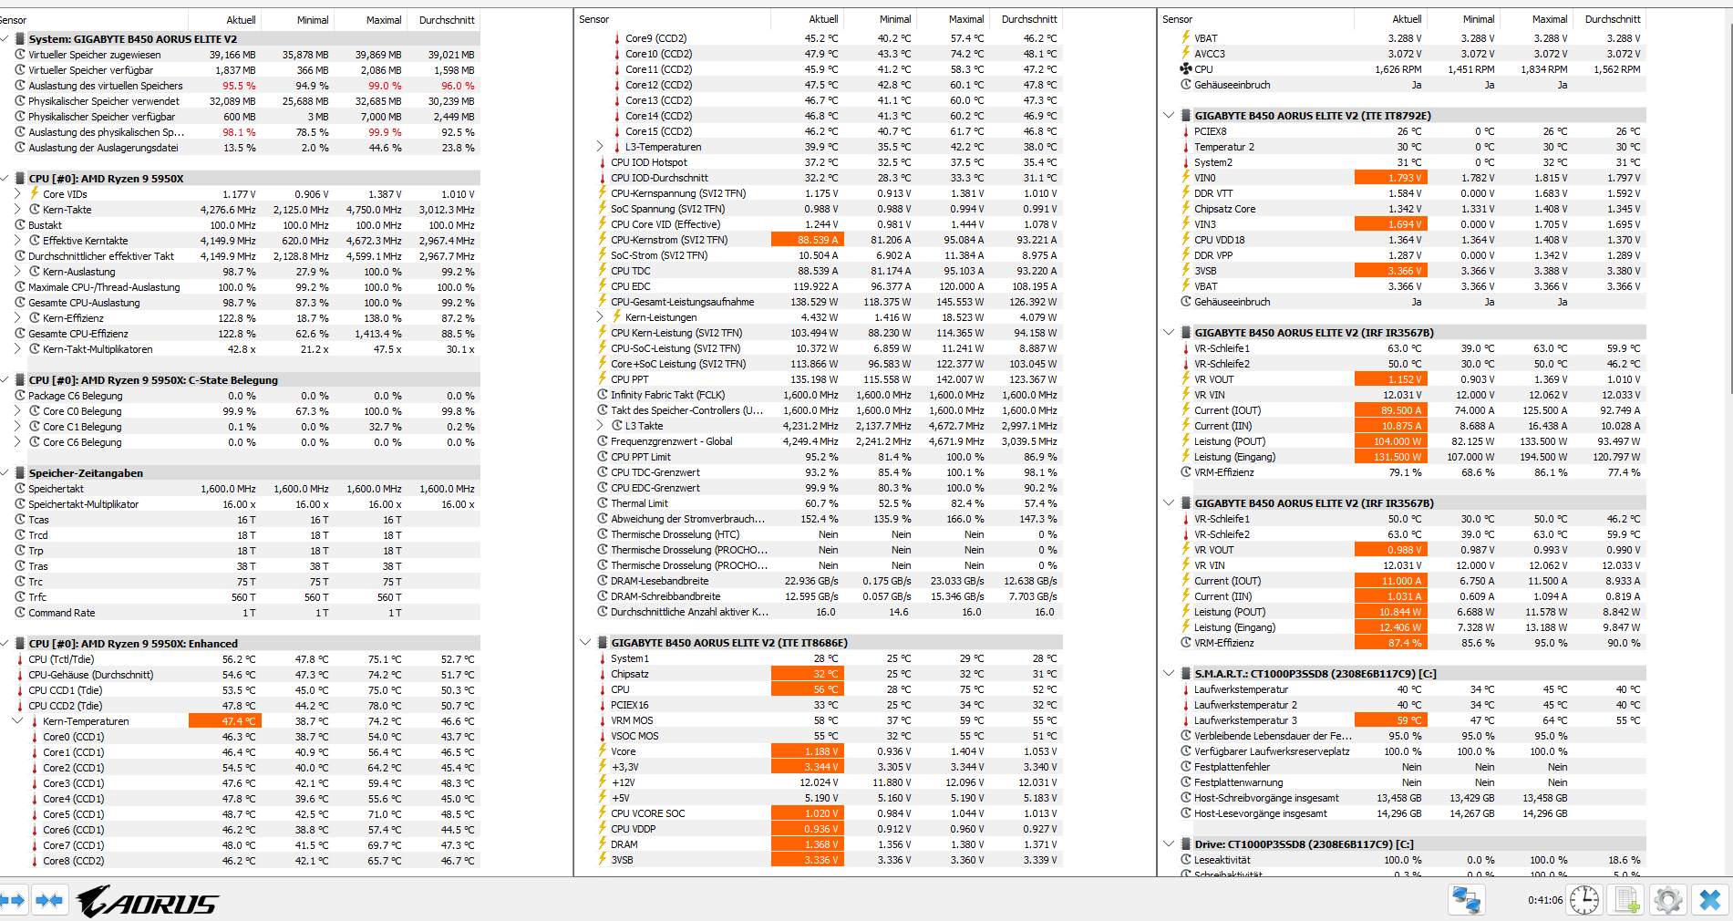
Task: Click the lightning icon beside DDR VTT
Action: tap(1186, 193)
